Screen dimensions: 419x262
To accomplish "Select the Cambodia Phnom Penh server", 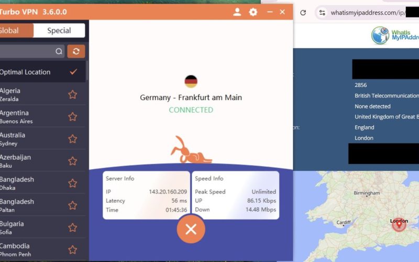I will pyautogui.click(x=43, y=250).
